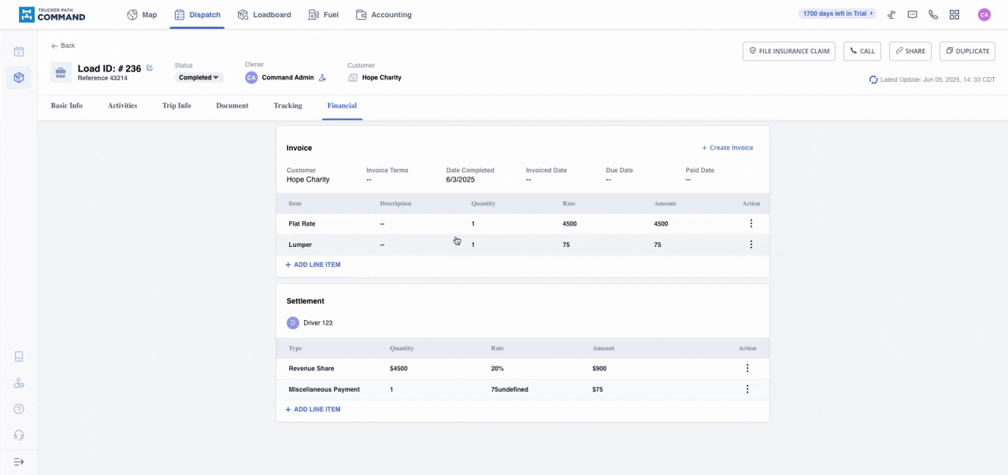Viewport: 1008px width, 475px height.
Task: Click the $900 amount cell
Action: pos(599,369)
